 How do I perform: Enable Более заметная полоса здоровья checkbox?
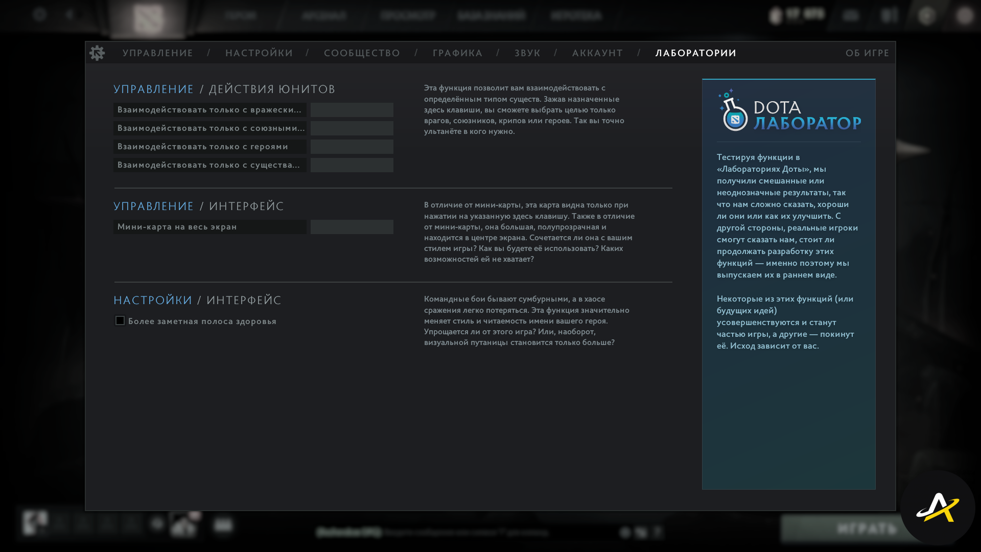coord(120,320)
